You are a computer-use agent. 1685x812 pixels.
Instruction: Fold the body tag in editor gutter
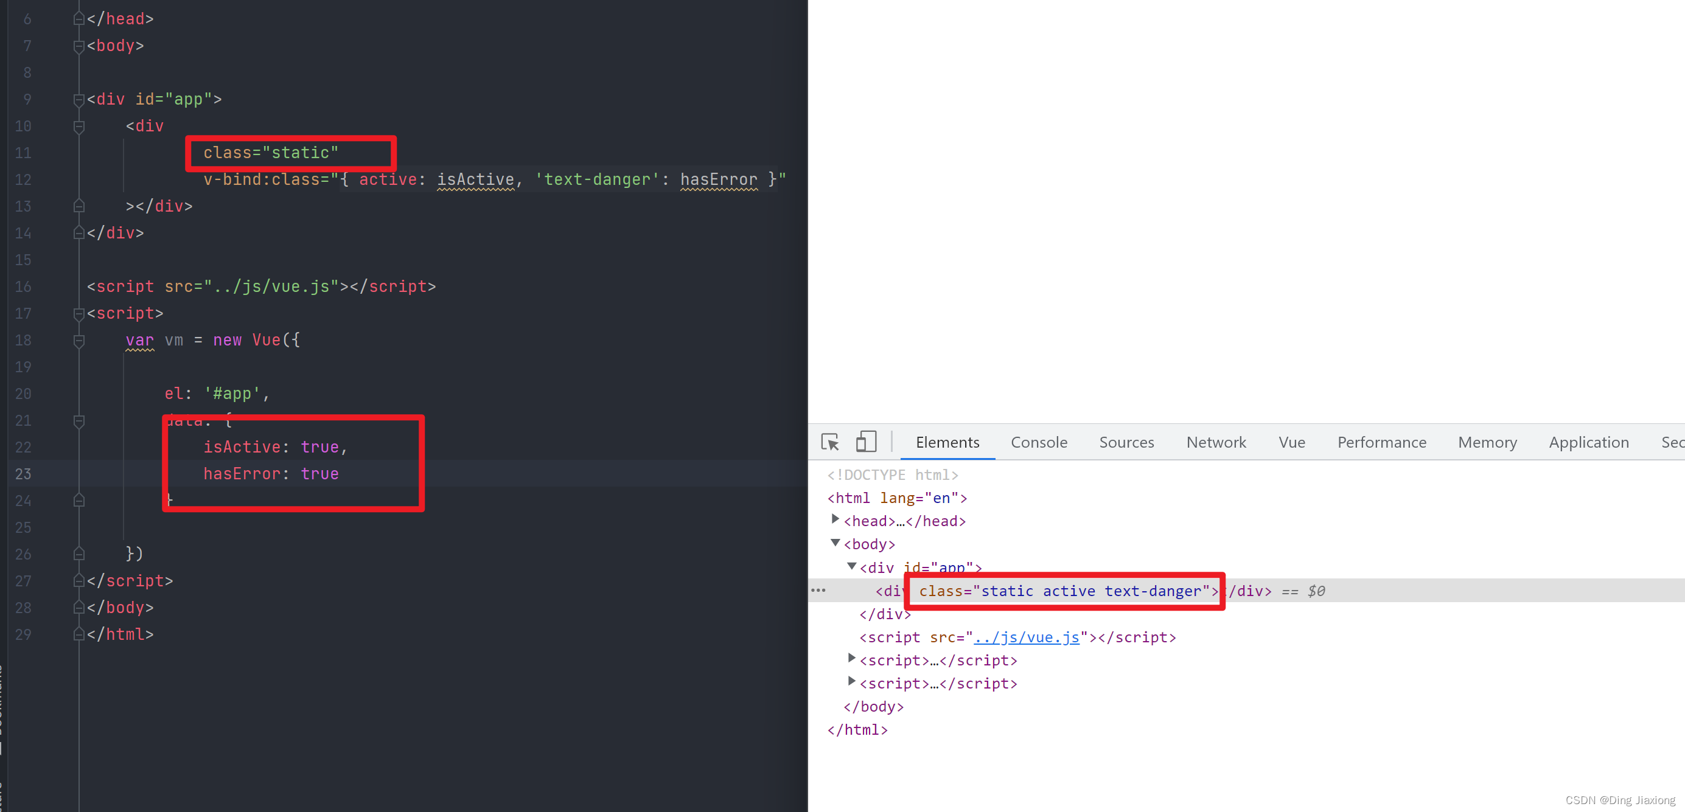[x=78, y=46]
